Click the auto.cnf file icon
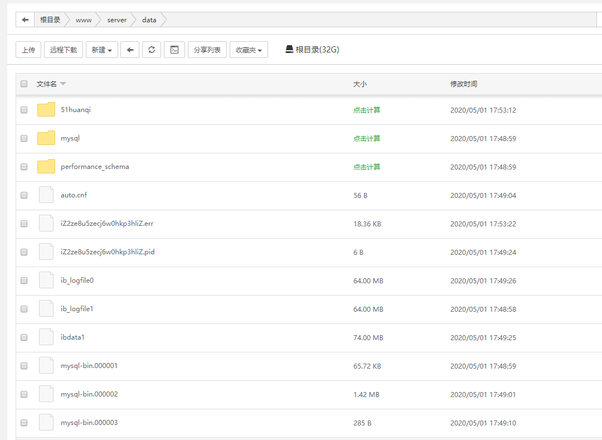This screenshot has height=440, width=602. [x=46, y=195]
